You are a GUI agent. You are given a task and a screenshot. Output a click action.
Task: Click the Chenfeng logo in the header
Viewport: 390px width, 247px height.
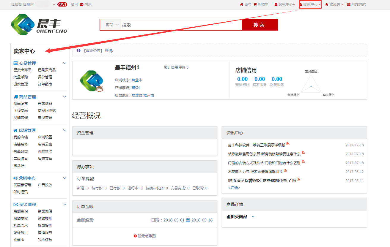[x=39, y=25]
